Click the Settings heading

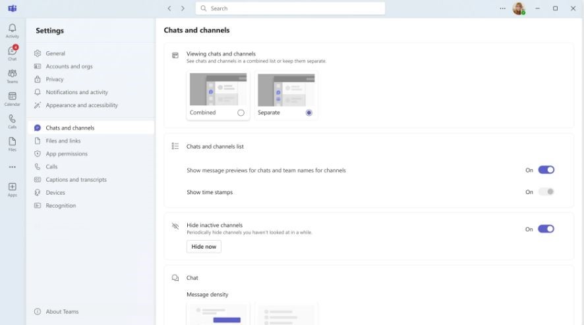[49, 30]
